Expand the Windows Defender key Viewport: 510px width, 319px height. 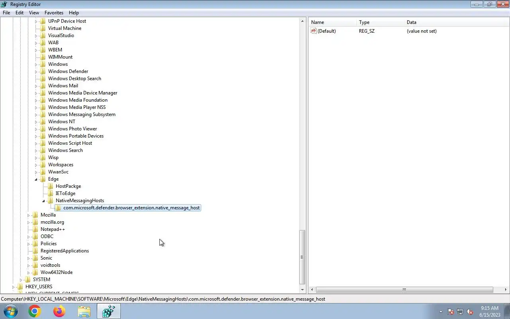click(x=36, y=71)
